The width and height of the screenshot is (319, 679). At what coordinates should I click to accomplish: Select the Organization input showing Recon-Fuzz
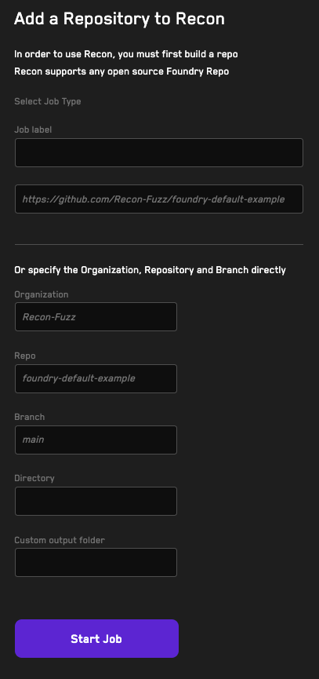coord(96,316)
